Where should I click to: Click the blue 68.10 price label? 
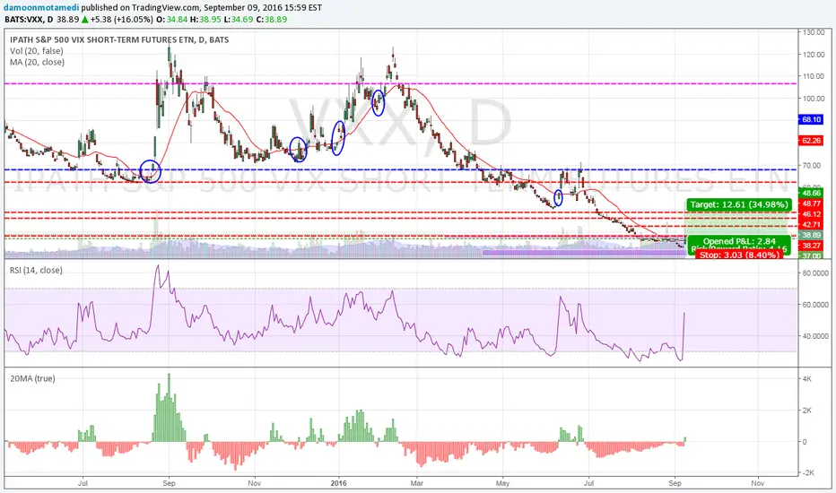[811, 119]
